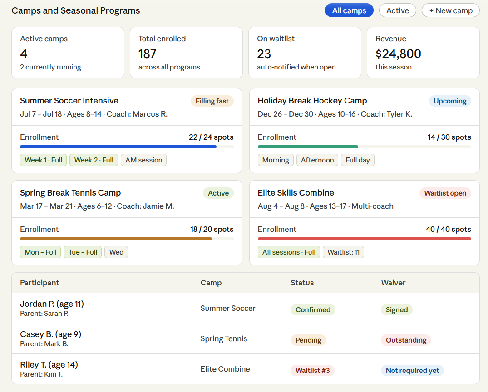488x392 pixels.
Task: Open Jordan P.'s Signed waiver status
Action: click(397, 309)
